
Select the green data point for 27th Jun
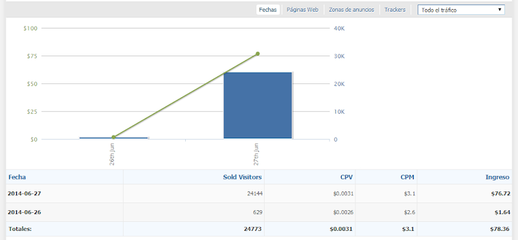[258, 54]
